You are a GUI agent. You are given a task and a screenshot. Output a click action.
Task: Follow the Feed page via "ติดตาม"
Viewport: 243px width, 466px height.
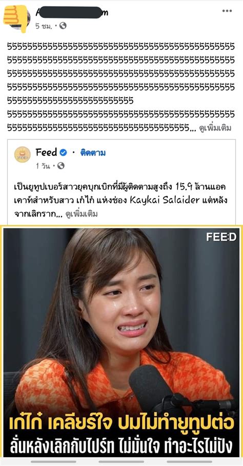93,153
